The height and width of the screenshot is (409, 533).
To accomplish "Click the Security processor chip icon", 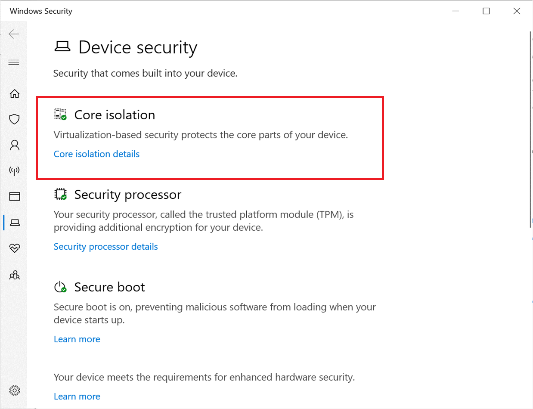I will point(60,194).
